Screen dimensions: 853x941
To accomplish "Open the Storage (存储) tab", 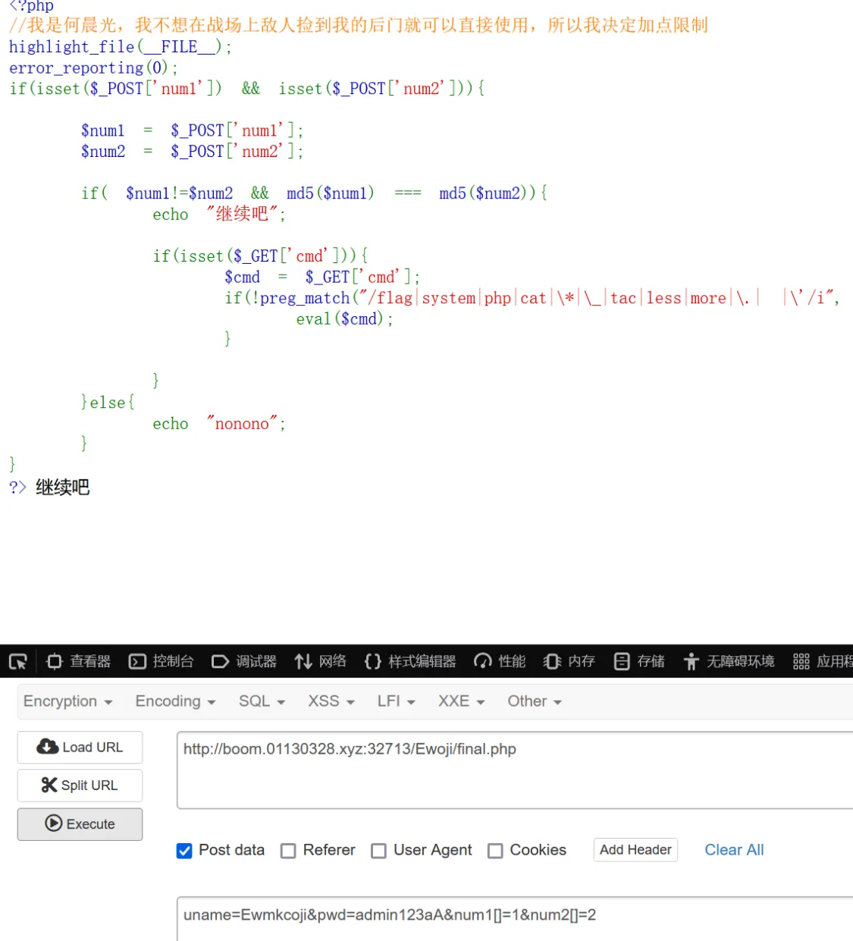I will click(639, 661).
